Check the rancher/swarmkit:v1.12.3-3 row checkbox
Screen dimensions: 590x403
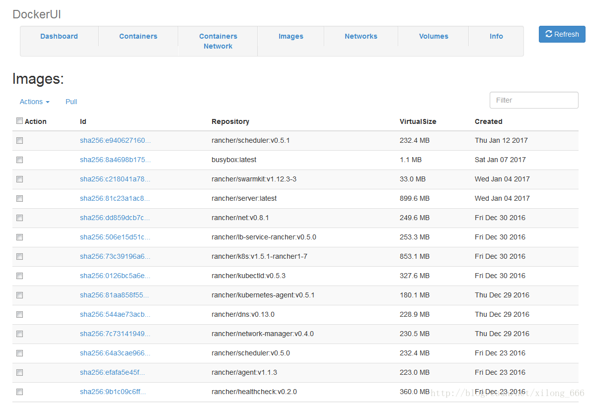tap(19, 179)
